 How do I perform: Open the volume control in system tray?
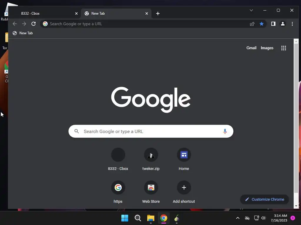click(263, 218)
